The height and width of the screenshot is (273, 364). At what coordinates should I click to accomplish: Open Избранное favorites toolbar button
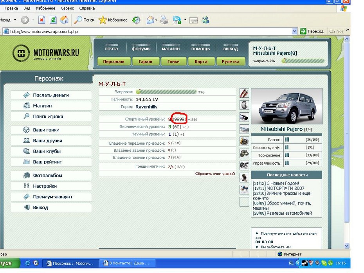tap(113, 20)
